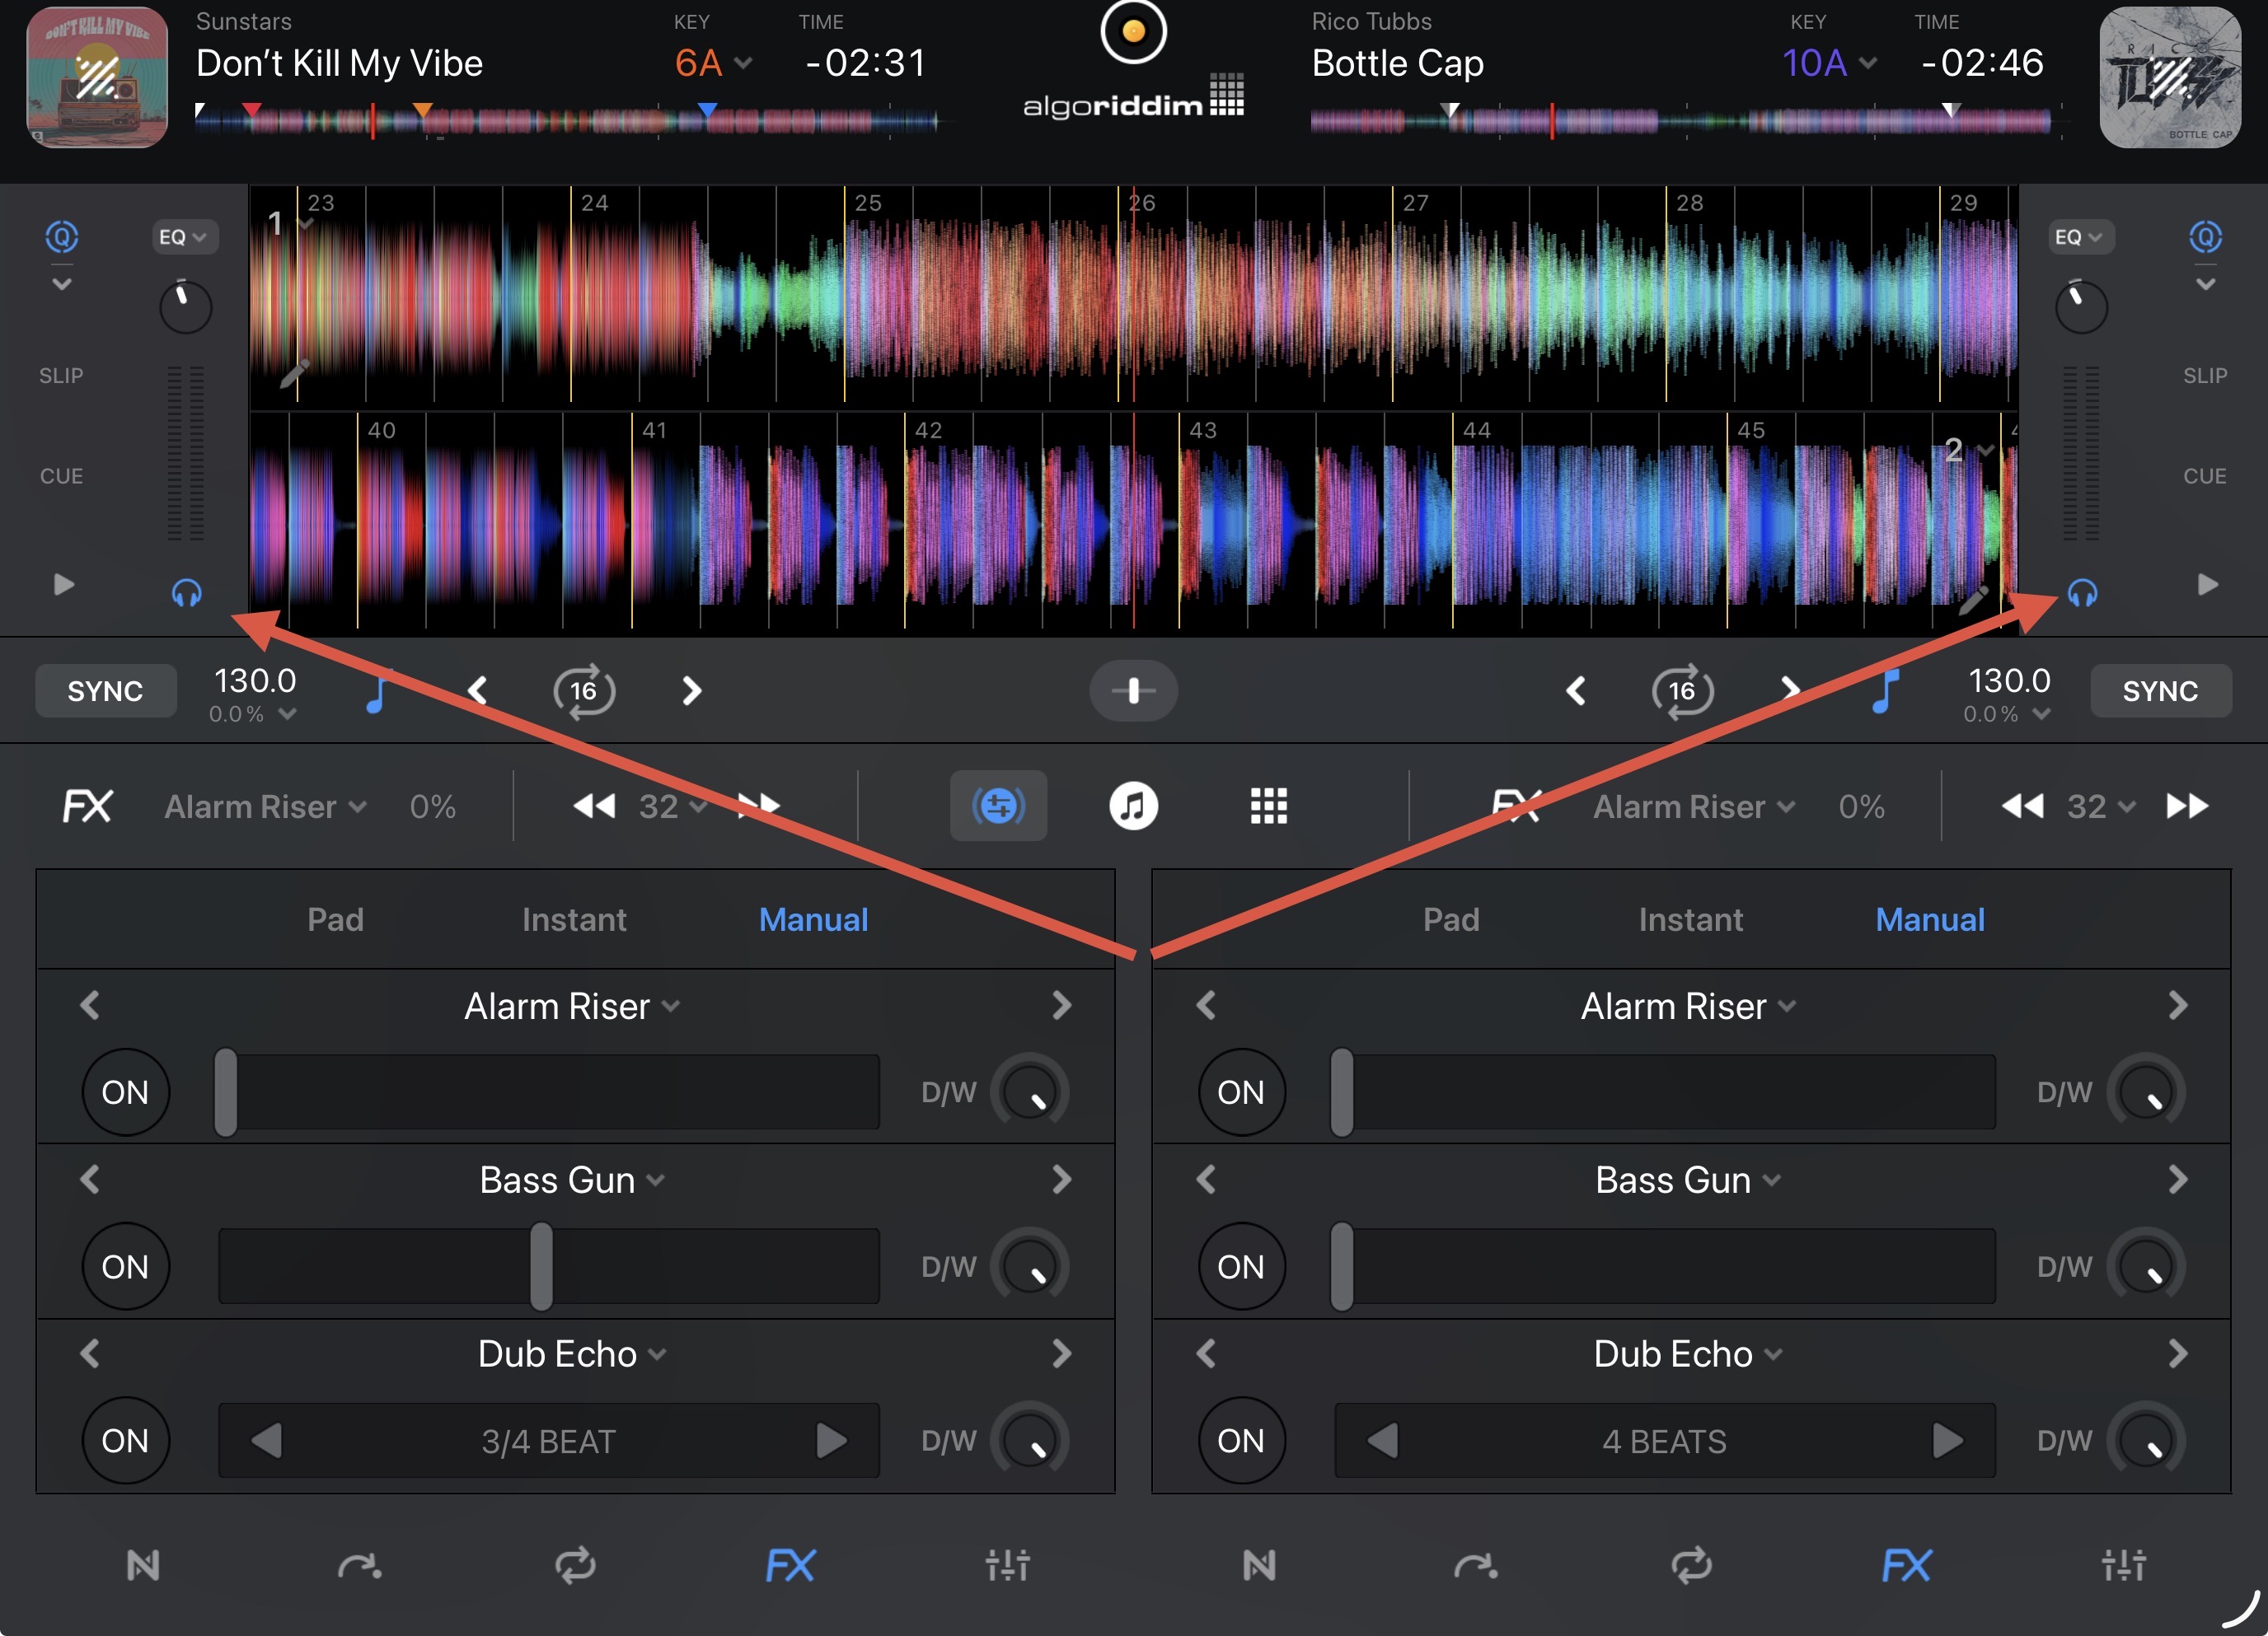The width and height of the screenshot is (2268, 1636).
Task: Toggle the right deck Dub Echo ON button
Action: [1241, 1440]
